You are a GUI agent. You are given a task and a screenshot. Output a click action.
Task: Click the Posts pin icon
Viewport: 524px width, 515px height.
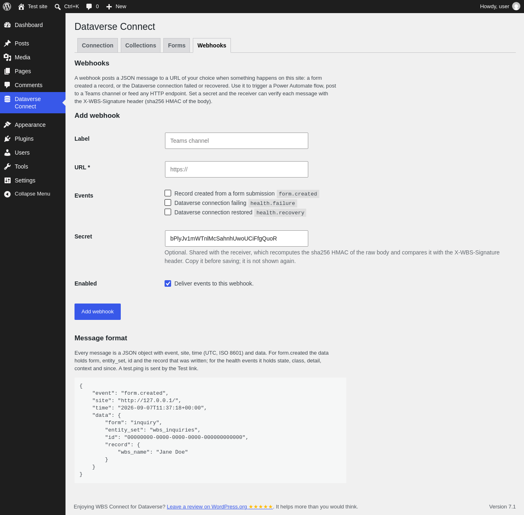coord(7,43)
